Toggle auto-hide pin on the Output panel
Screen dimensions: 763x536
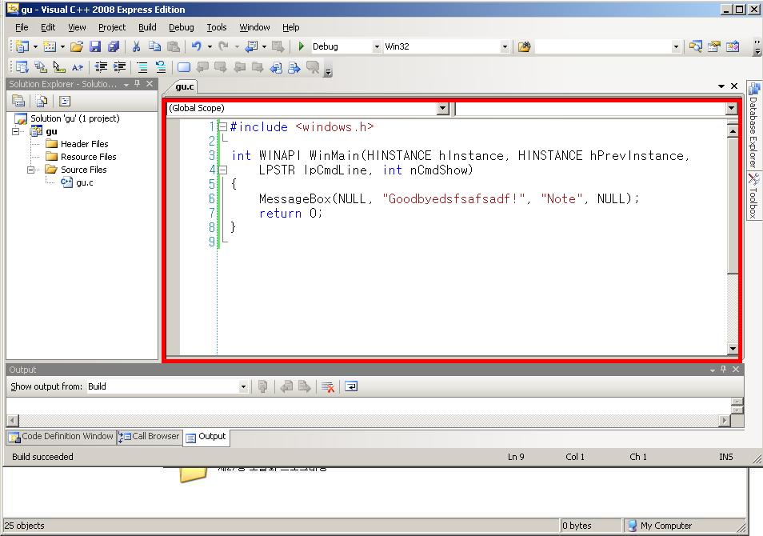click(724, 370)
